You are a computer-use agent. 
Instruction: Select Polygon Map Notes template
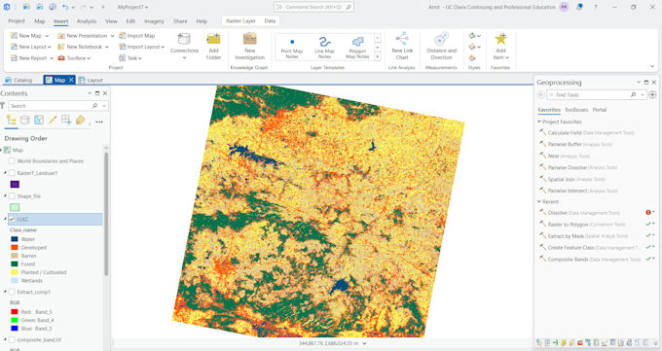pos(357,48)
